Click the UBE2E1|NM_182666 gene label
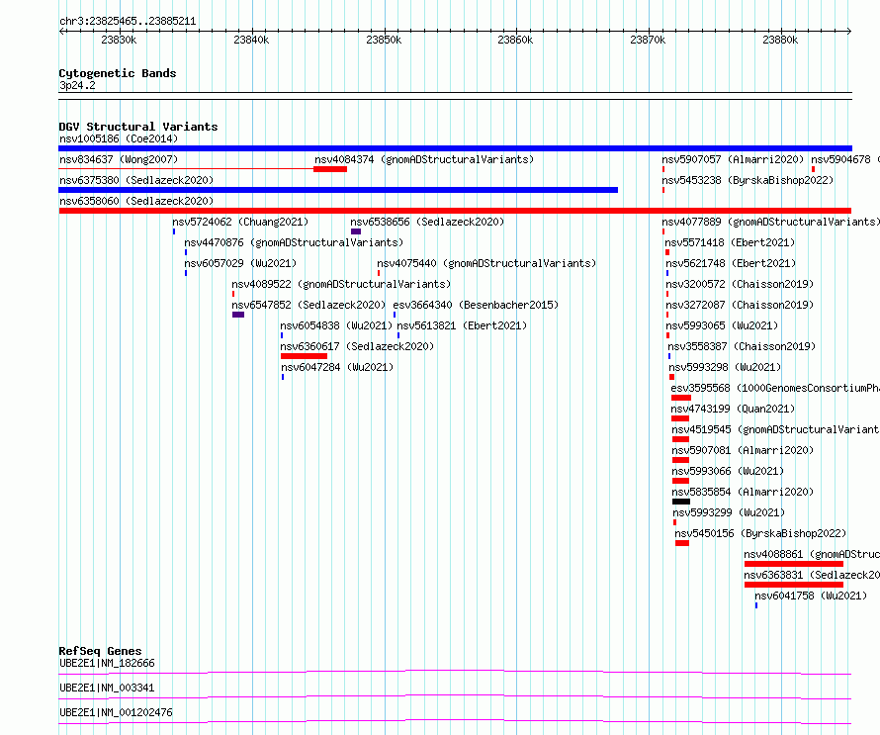 [x=107, y=663]
